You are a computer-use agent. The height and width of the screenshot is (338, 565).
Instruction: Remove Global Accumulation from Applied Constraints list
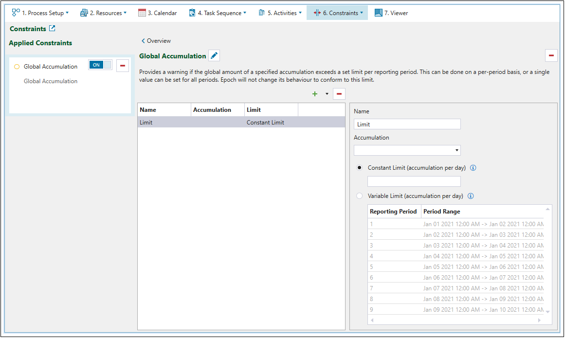[122, 66]
